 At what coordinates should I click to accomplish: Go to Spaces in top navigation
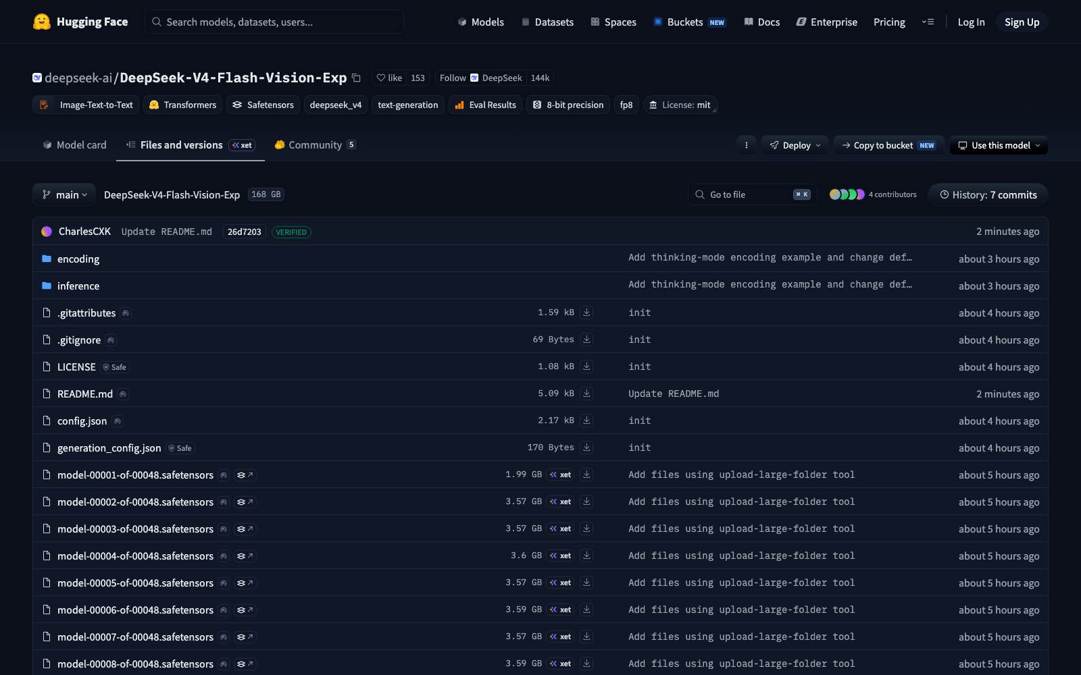coord(613,22)
